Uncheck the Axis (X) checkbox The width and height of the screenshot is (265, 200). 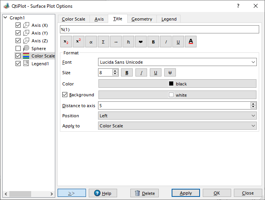point(18,25)
